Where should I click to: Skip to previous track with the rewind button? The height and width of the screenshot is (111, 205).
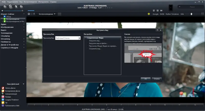click(x=5, y=7)
